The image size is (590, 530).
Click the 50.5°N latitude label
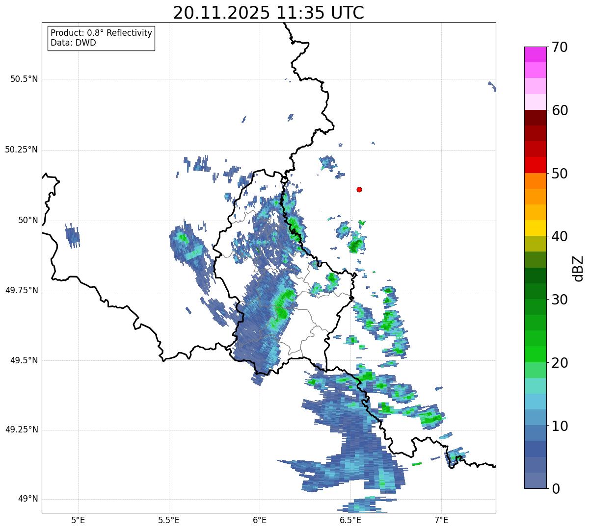point(25,79)
